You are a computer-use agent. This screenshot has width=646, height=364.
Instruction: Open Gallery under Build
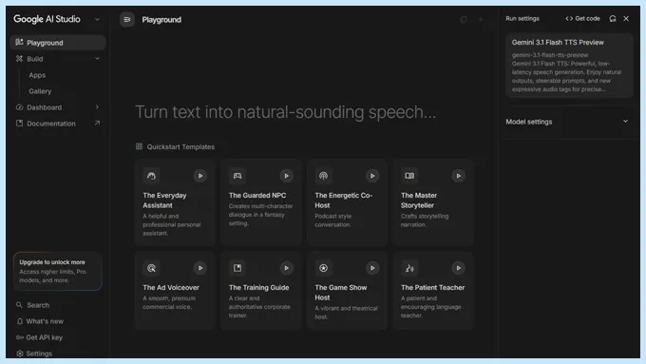coord(40,91)
